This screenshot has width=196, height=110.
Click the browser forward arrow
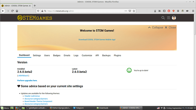pos(8,11)
